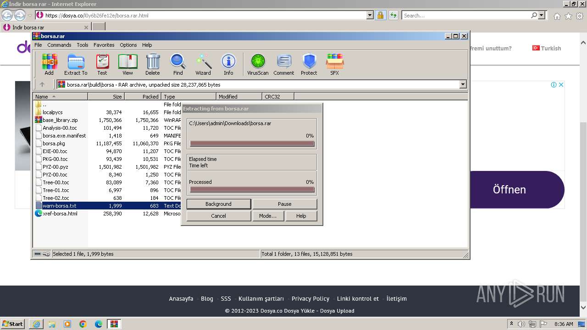Open the Linki kontrol et link
587x330 pixels.
[x=358, y=298]
